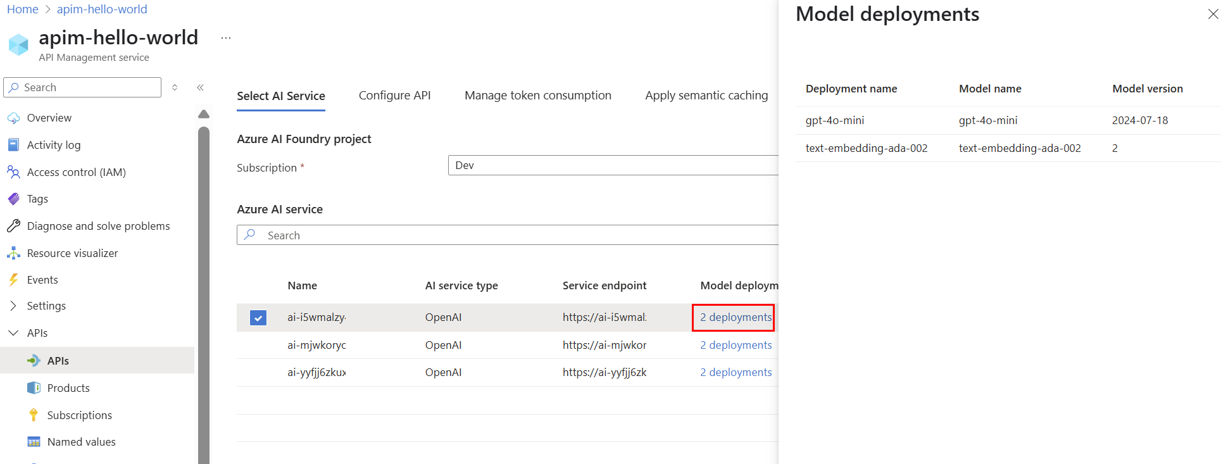
Task: Click the Azure AI service search field
Action: click(x=506, y=235)
